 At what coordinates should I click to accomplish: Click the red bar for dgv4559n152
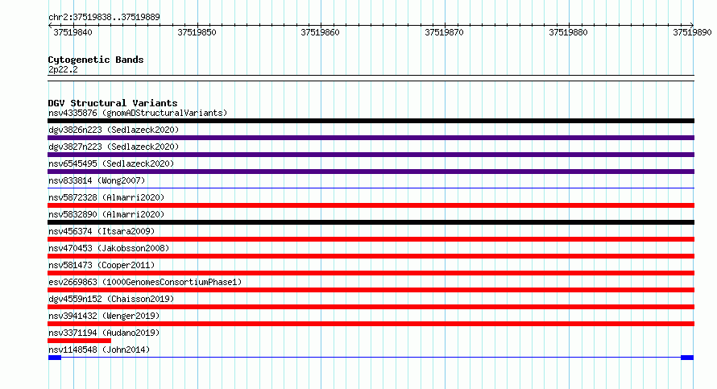[x=371, y=307]
